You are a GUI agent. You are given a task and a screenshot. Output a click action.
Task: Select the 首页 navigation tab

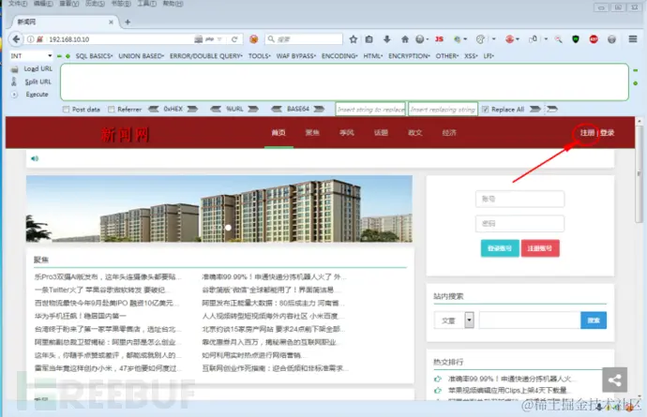pos(278,132)
